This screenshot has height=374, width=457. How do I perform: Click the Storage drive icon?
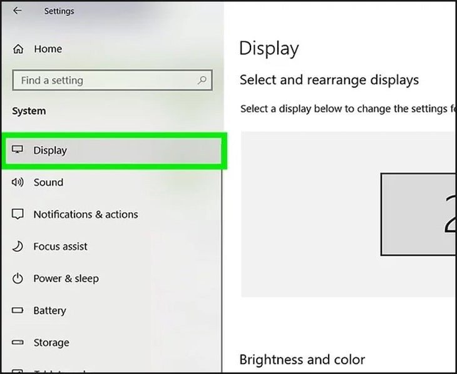(18, 343)
